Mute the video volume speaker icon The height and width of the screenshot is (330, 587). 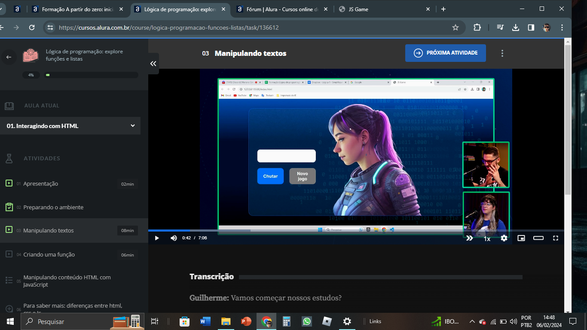(x=174, y=238)
